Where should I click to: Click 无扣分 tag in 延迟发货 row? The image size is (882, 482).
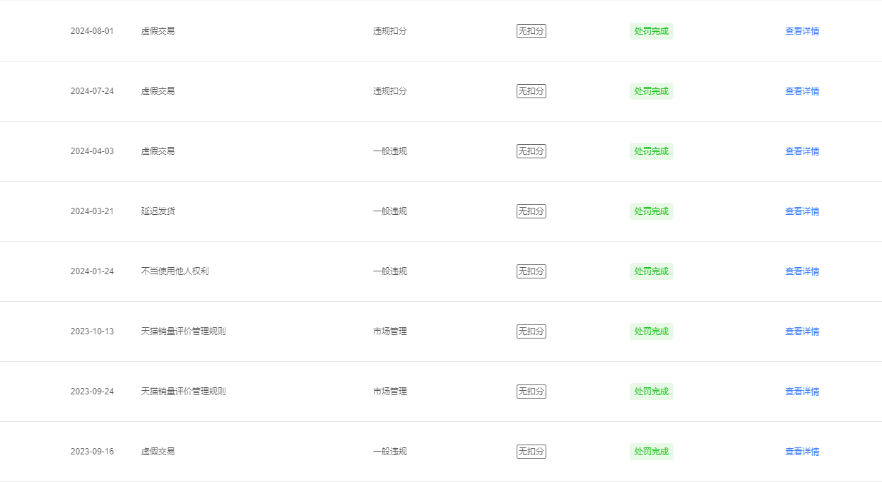(x=531, y=211)
